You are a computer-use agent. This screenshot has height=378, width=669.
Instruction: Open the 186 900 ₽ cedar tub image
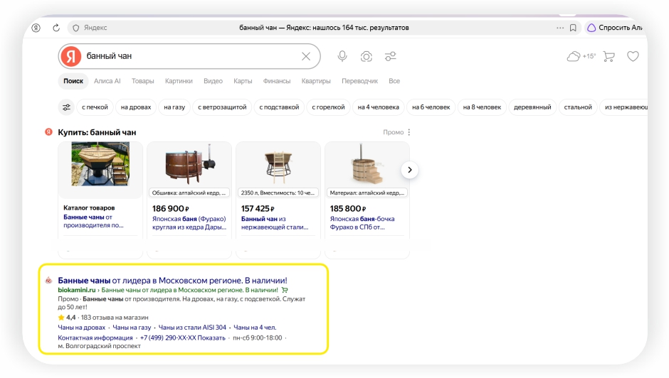pyautogui.click(x=190, y=164)
